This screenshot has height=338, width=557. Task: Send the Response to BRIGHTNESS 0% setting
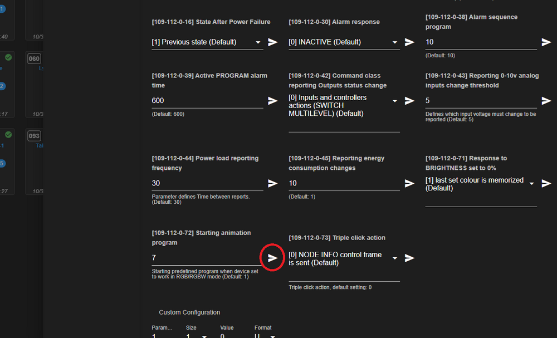546,183
